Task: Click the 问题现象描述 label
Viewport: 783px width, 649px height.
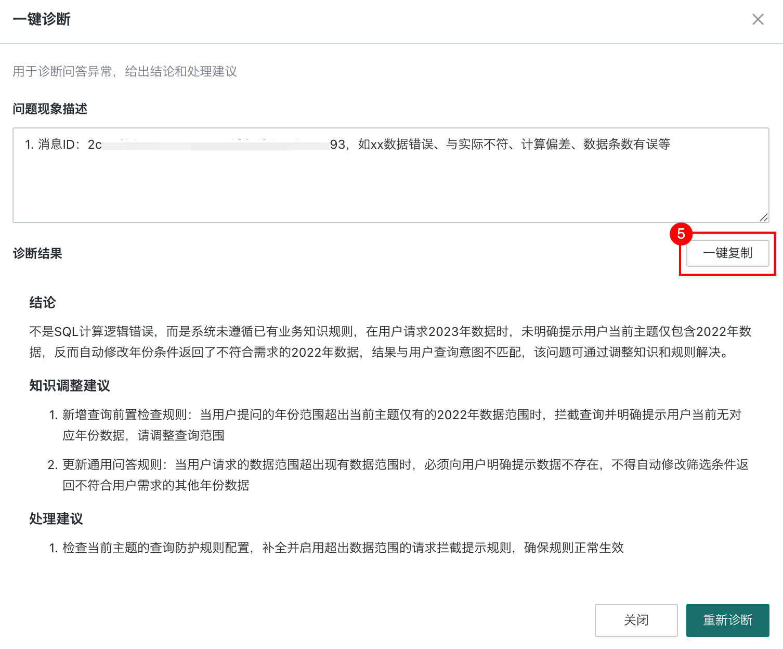Action: pos(50,109)
